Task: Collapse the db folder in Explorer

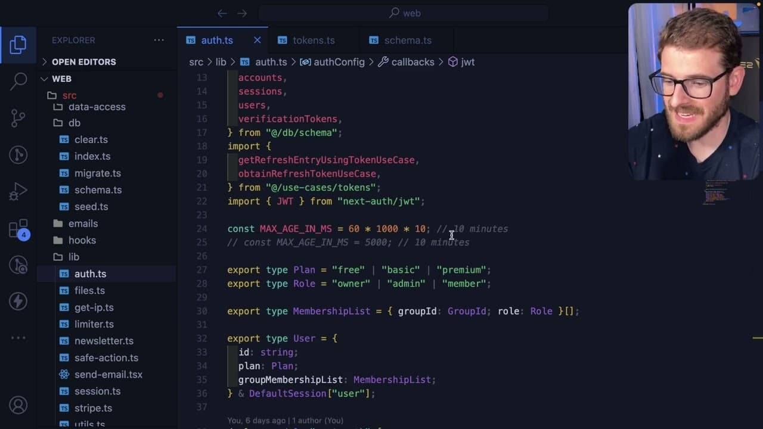Action: point(74,123)
